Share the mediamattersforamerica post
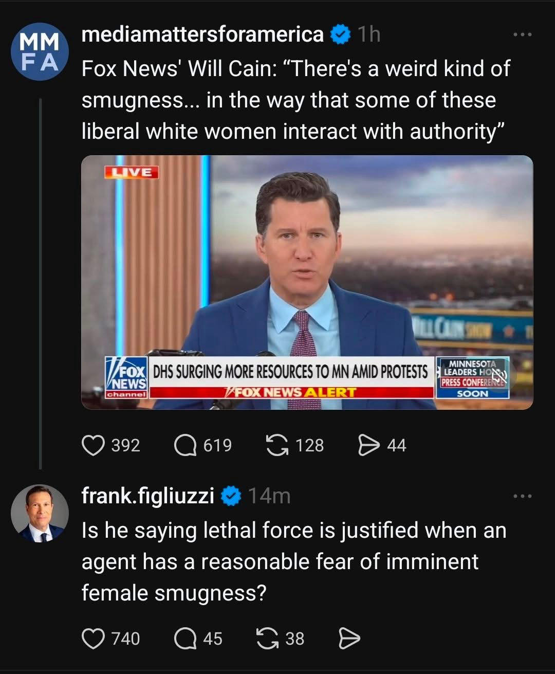This screenshot has width=555, height=674. click(x=368, y=445)
